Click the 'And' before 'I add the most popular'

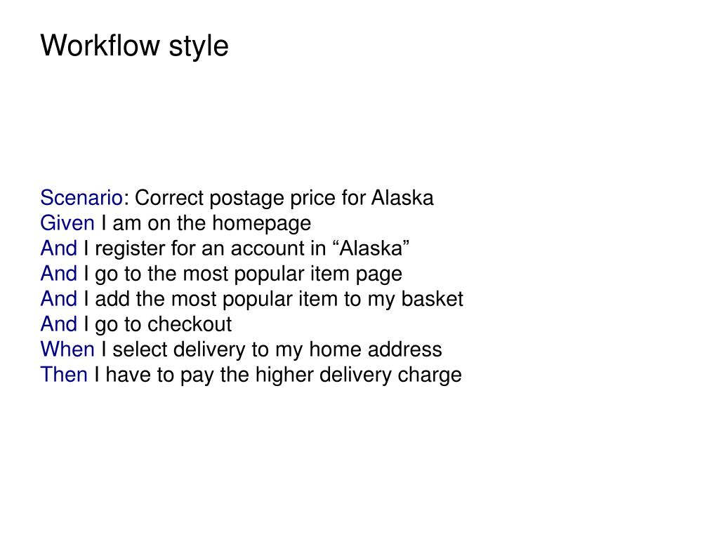coord(59,299)
